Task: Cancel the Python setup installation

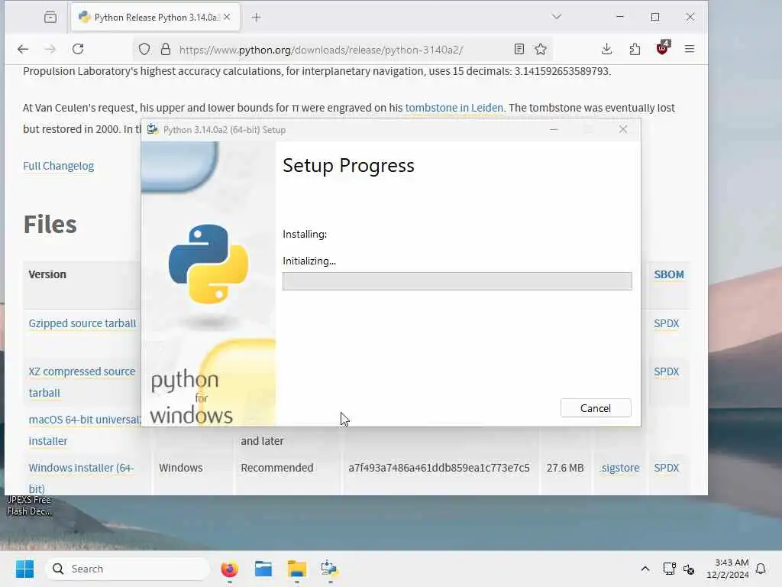Action: click(x=596, y=408)
